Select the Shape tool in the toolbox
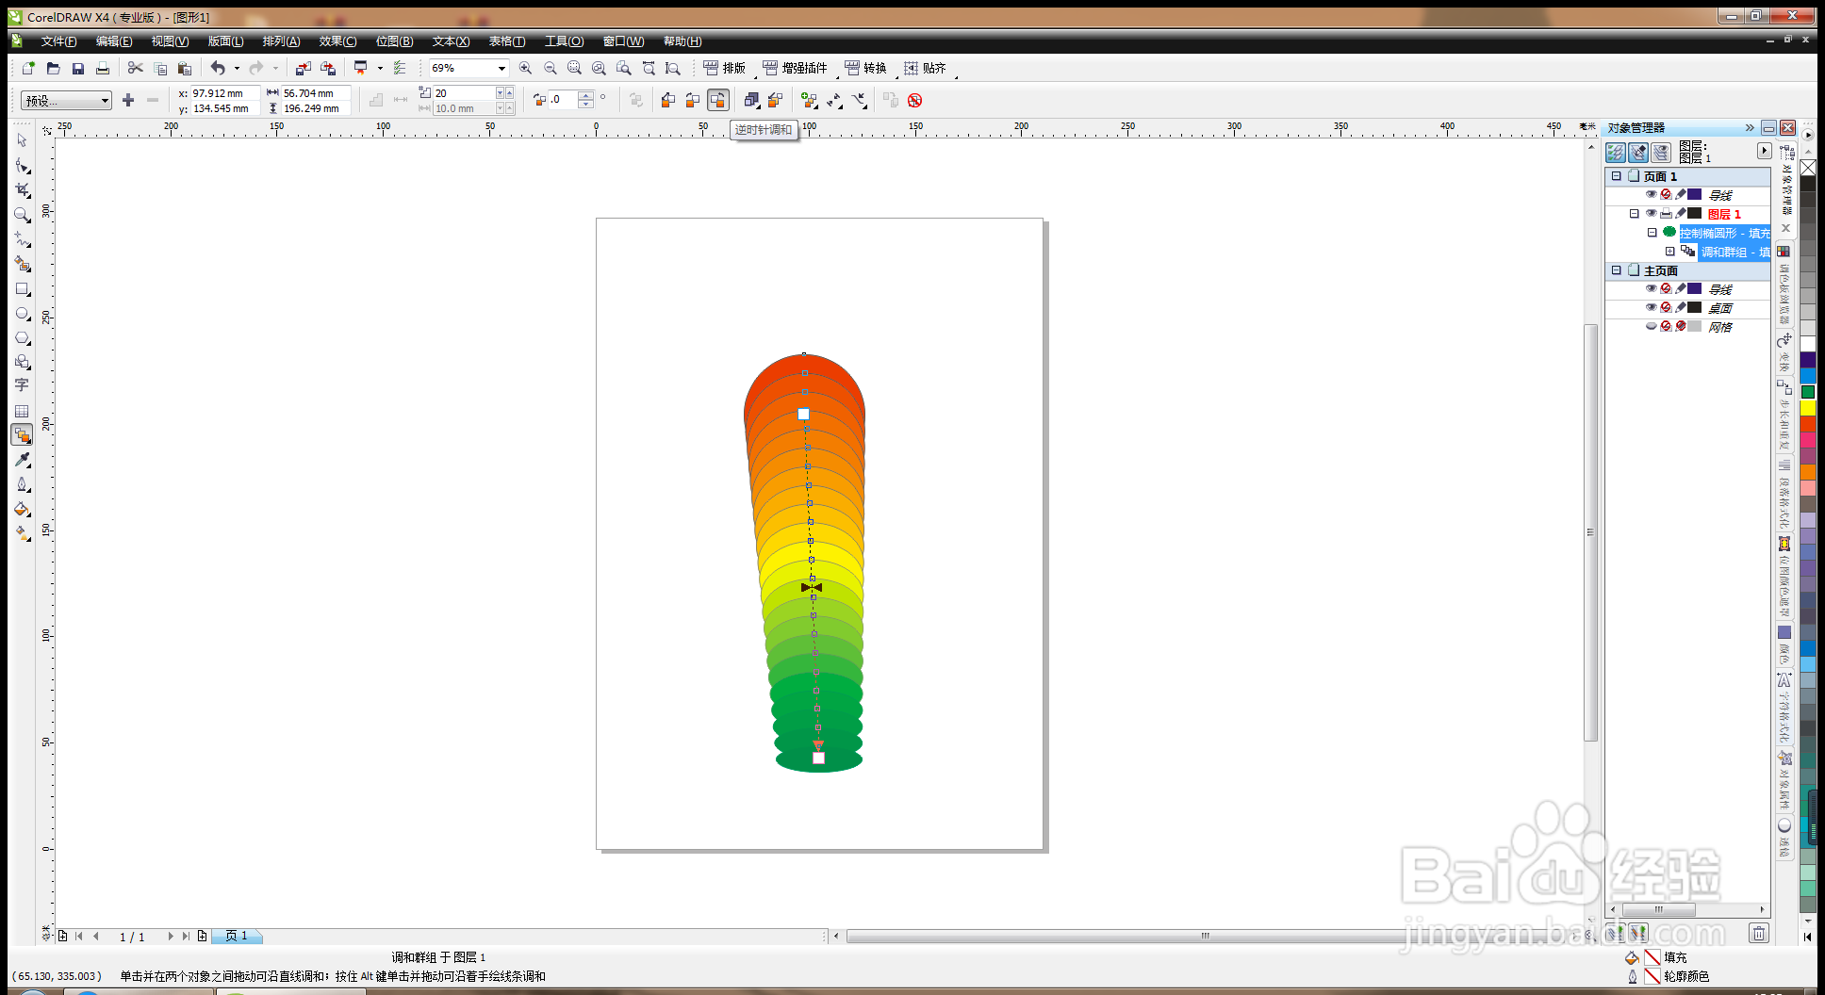 coord(22,165)
